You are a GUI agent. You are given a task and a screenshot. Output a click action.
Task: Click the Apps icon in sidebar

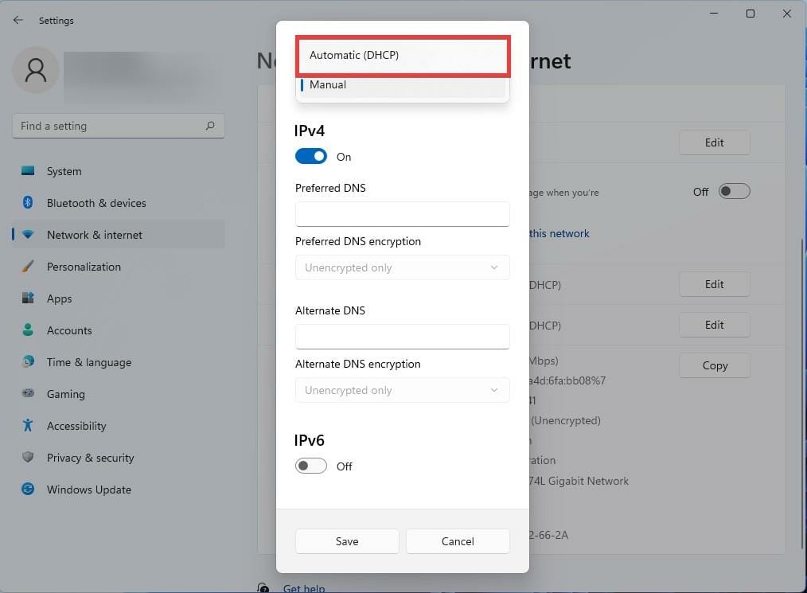28,298
